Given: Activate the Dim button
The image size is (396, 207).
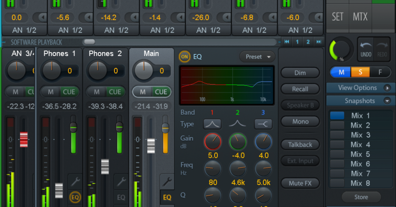Looking at the screenshot, I should tap(300, 73).
